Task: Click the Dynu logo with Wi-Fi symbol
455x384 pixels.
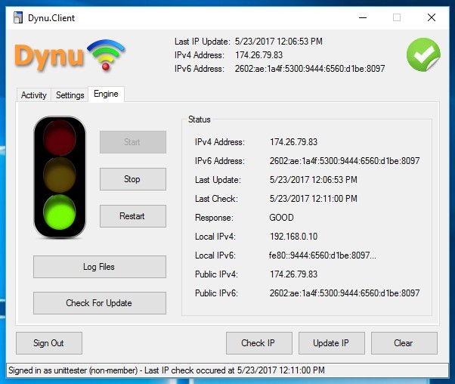Action: [70, 55]
